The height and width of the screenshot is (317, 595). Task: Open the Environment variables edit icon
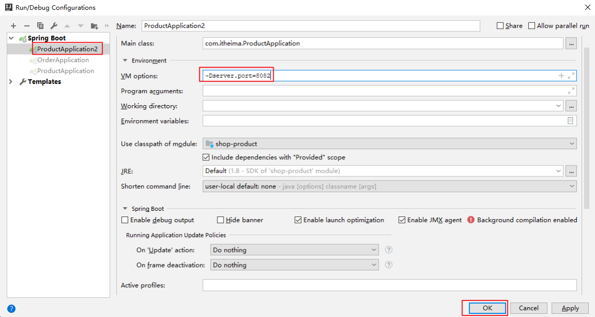570,121
